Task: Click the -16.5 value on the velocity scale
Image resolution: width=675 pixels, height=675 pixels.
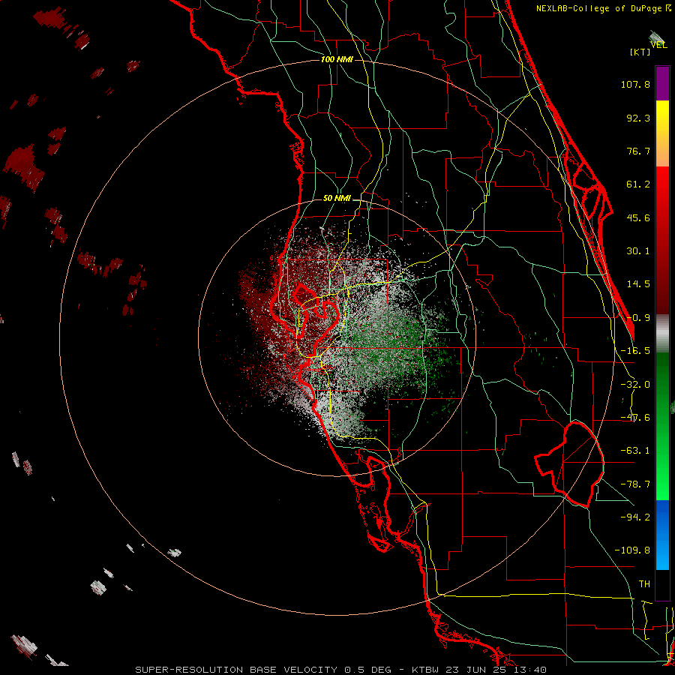Action: [x=635, y=351]
